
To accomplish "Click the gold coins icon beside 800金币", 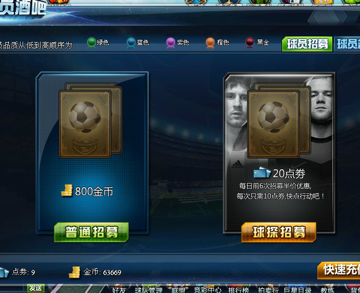I will tap(67, 190).
